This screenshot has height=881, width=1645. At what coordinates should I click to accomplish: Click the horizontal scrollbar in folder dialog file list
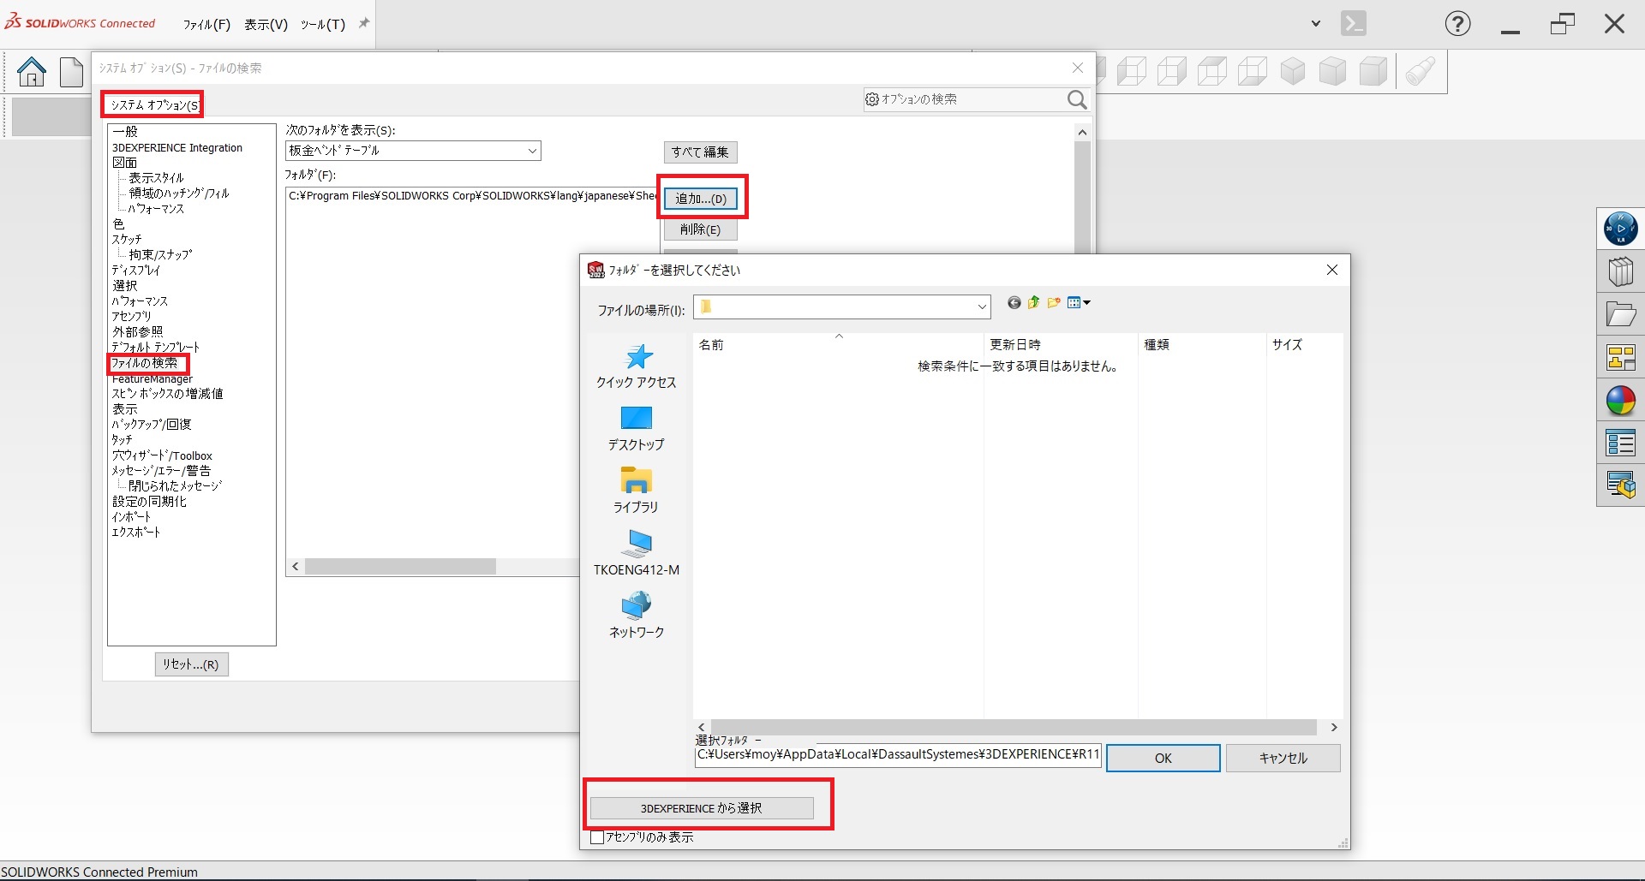[x=1014, y=727]
